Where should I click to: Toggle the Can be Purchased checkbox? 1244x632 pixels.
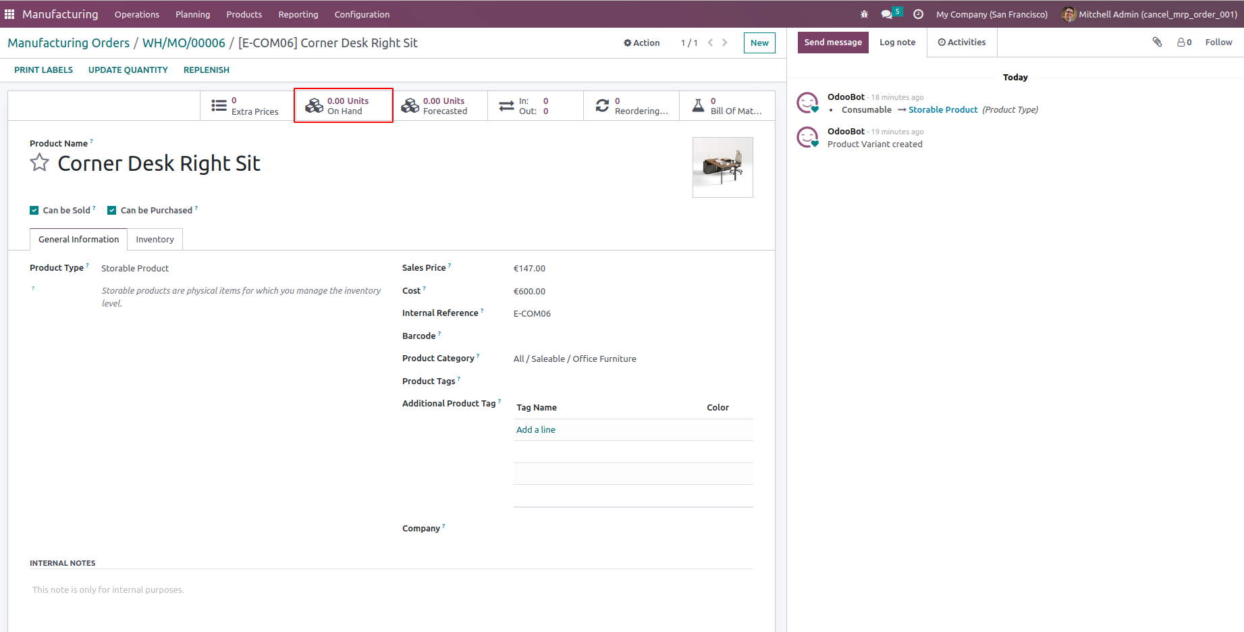click(x=112, y=211)
